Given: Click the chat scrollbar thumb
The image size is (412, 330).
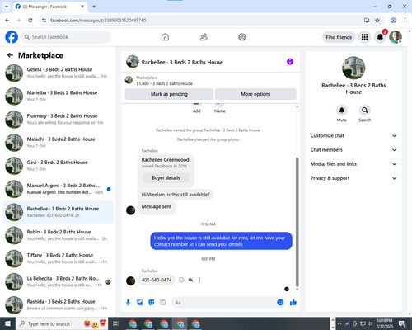Looking at the screenshot, I should click(297, 222).
